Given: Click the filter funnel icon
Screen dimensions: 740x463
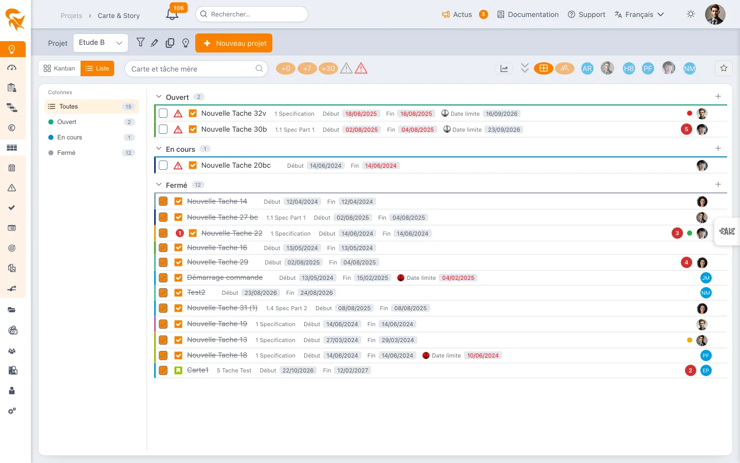Looking at the screenshot, I should click(x=140, y=43).
